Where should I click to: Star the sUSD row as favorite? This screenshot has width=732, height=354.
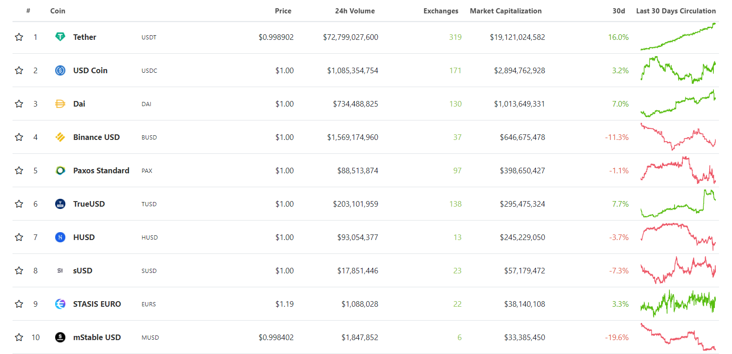pyautogui.click(x=19, y=271)
